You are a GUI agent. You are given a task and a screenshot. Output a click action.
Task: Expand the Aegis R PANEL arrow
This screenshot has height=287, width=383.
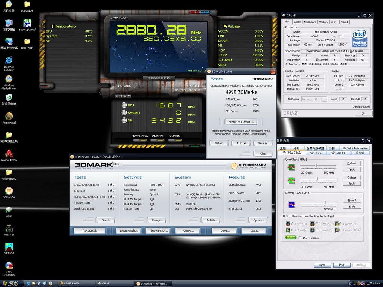coord(199,86)
